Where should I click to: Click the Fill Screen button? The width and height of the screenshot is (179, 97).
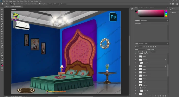(63, 4)
